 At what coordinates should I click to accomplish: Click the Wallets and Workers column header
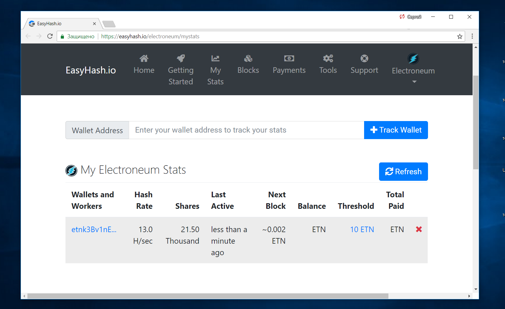93,200
